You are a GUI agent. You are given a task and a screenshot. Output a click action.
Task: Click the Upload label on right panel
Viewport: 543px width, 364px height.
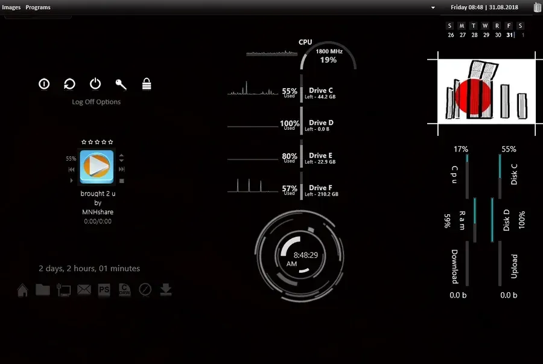(x=514, y=266)
